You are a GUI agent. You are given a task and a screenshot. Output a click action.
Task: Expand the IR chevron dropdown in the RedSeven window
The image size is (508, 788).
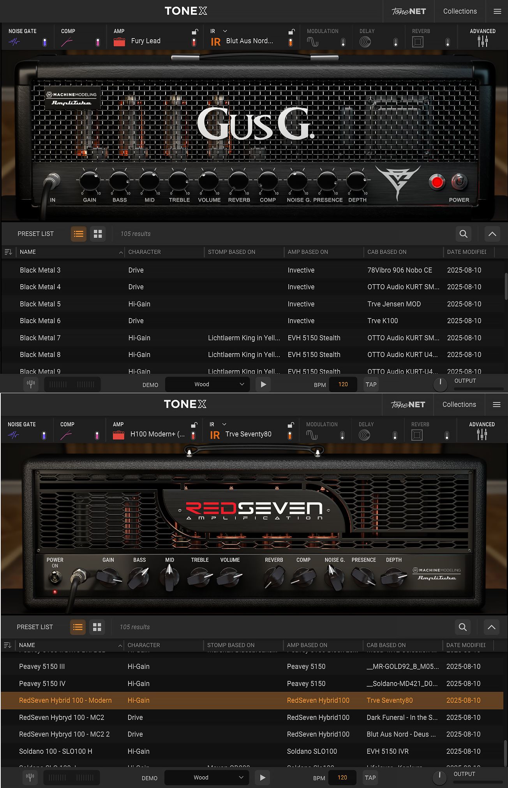point(224,424)
